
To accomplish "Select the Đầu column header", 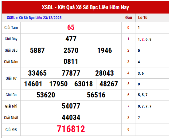I will click(x=129, y=18).
